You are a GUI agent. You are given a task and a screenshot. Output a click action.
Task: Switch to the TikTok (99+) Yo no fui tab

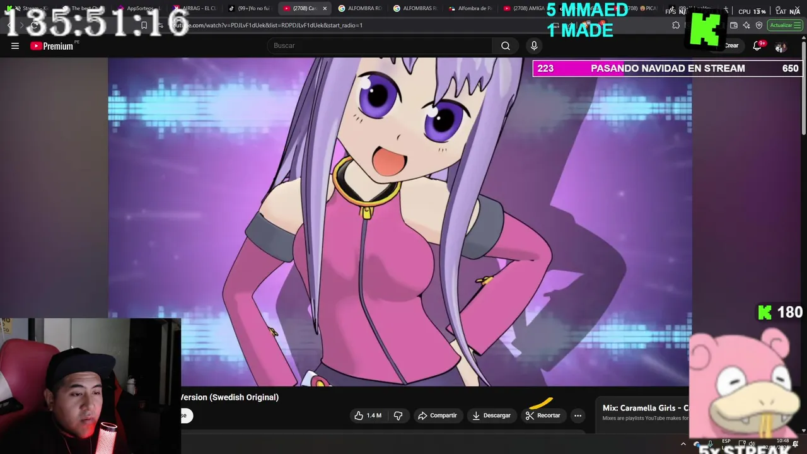tap(250, 8)
